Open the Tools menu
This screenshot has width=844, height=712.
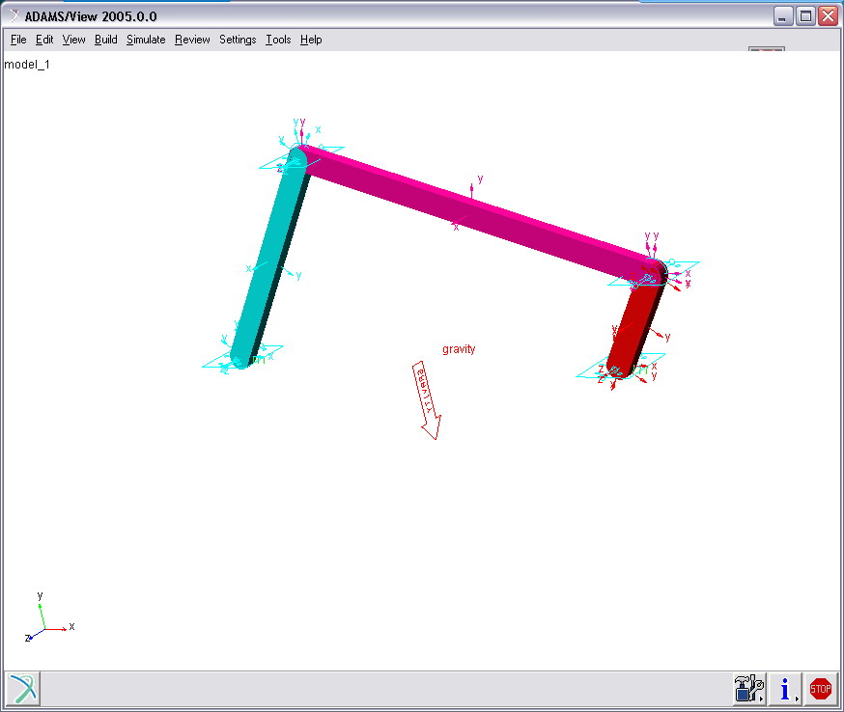278,40
